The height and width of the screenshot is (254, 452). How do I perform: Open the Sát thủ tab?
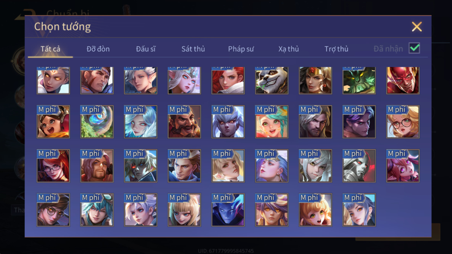click(193, 49)
